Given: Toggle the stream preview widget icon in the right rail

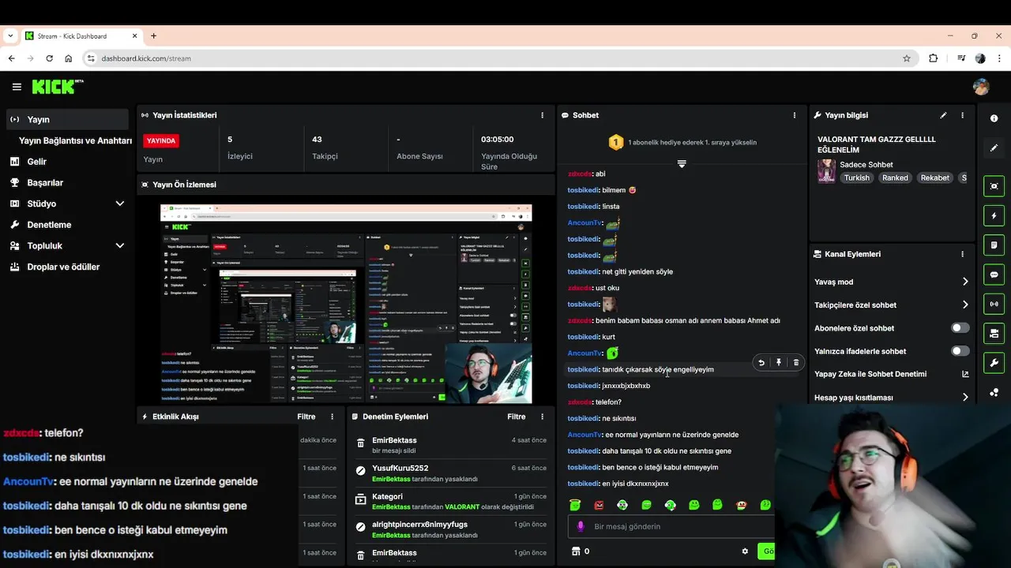Looking at the screenshot, I should (x=994, y=186).
